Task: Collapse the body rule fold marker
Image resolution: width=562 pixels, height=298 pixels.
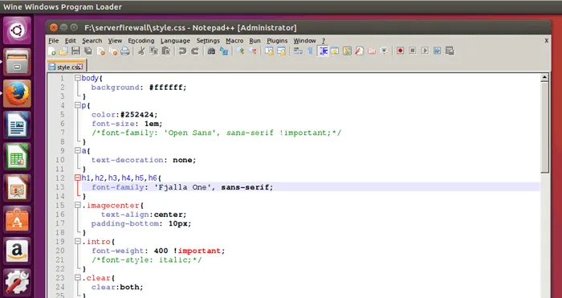Action: click(x=77, y=78)
